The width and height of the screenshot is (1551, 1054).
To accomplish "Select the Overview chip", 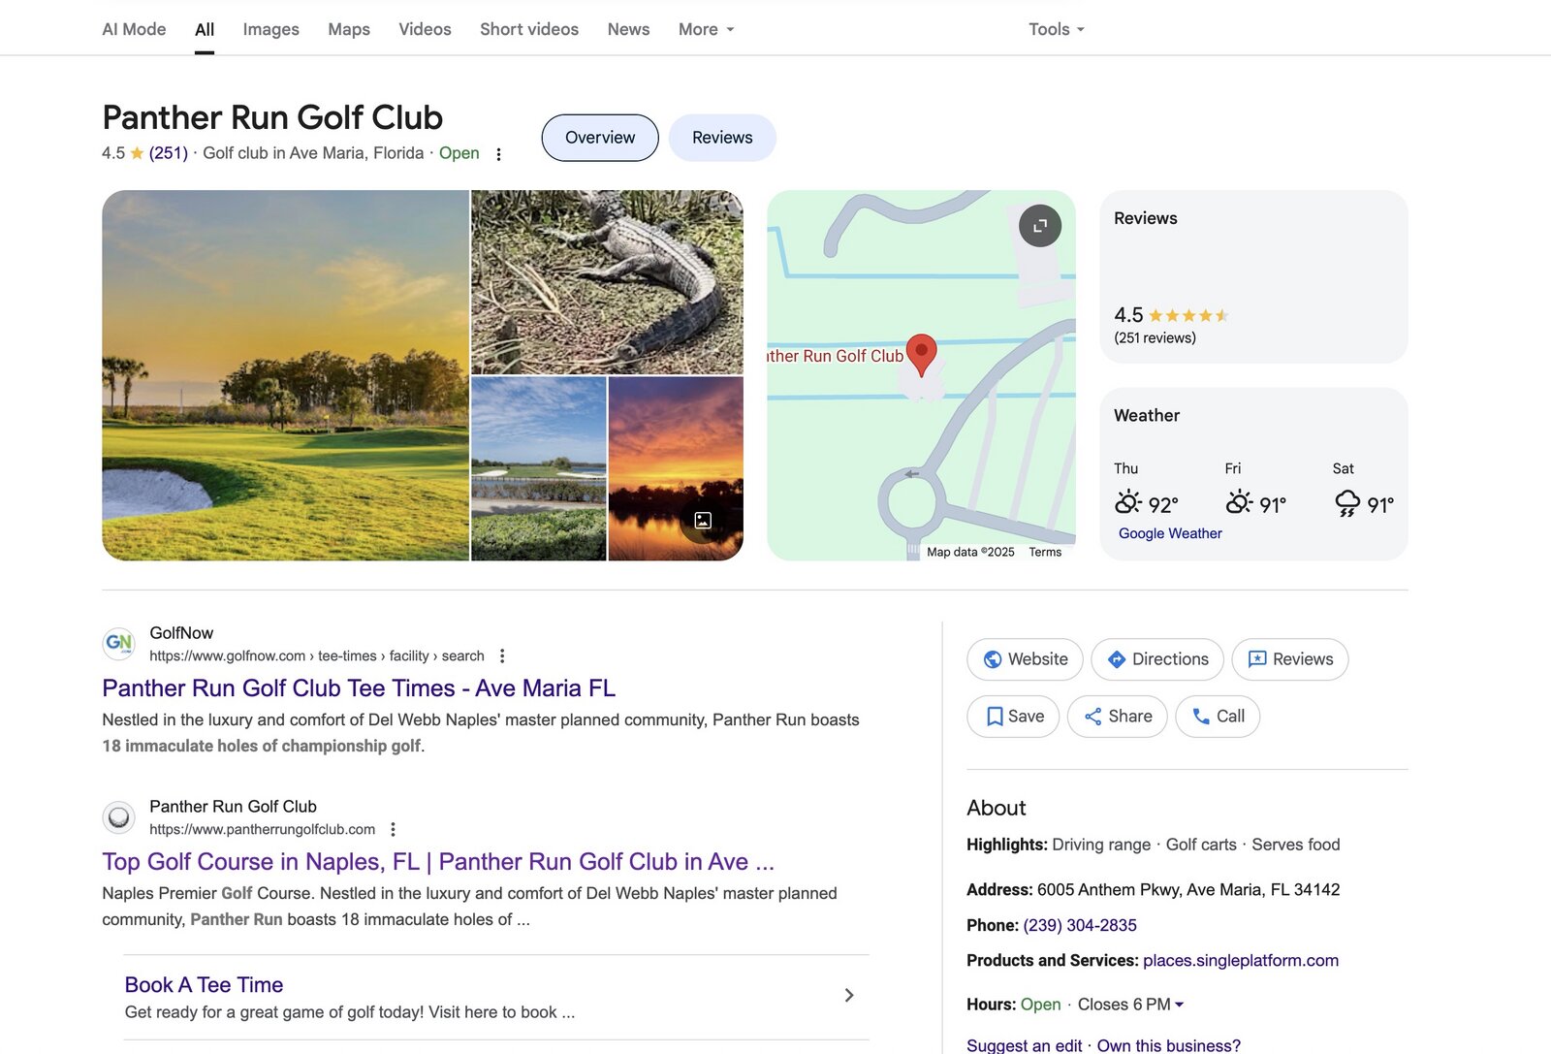I will point(600,138).
